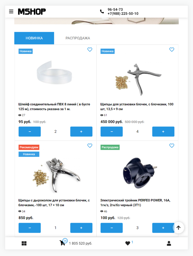The width and height of the screenshot is (193, 256).
Task: Decrease quantity of PERFEO POWER splitter
Action: click(112, 228)
